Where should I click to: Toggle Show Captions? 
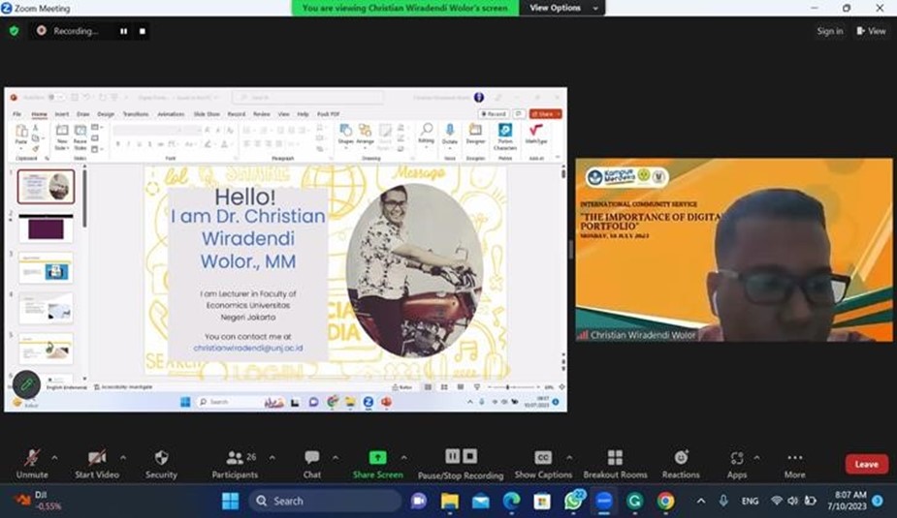(x=543, y=458)
